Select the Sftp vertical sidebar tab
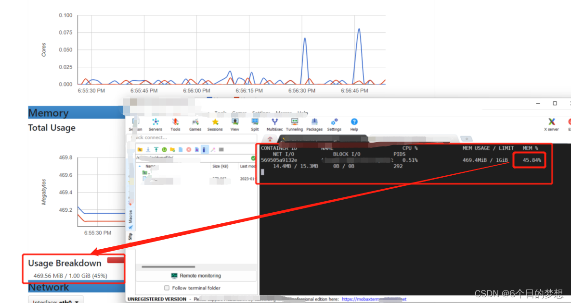The height and width of the screenshot is (303, 571). (130, 237)
